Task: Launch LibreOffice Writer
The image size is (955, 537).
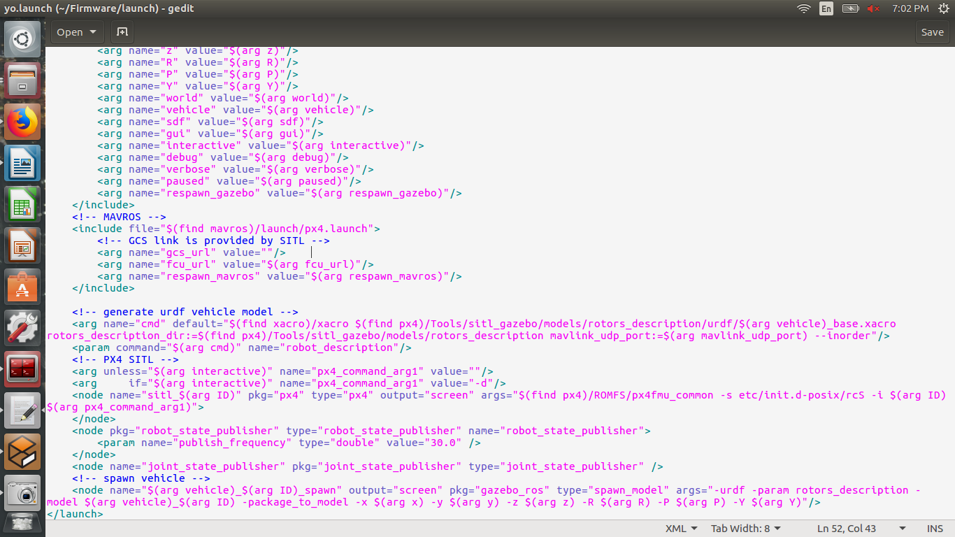Action: pos(22,163)
